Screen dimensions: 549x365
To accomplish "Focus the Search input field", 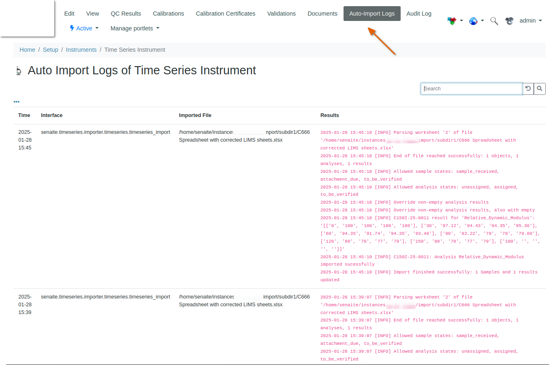I will coord(471,89).
